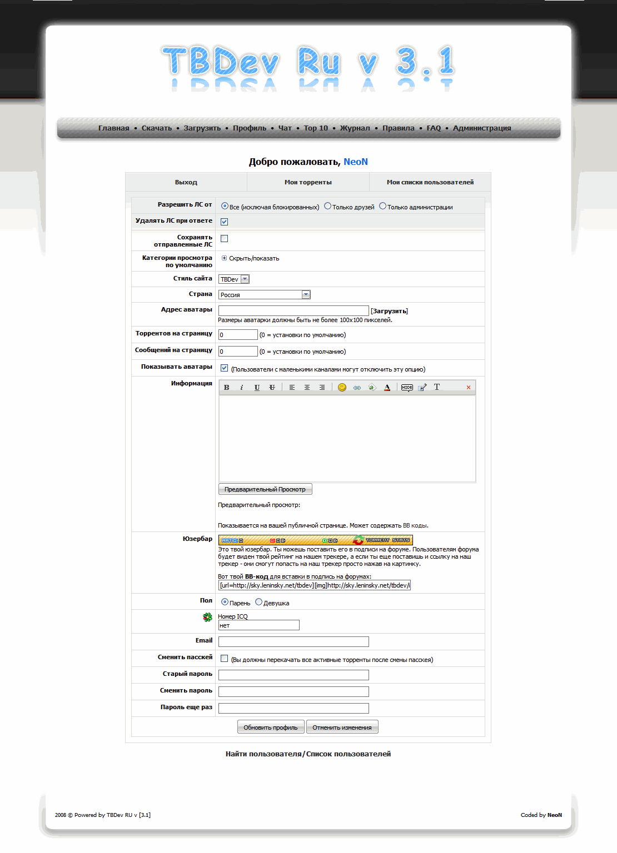
Task: Open the Мои торренты tab
Action: 308,182
